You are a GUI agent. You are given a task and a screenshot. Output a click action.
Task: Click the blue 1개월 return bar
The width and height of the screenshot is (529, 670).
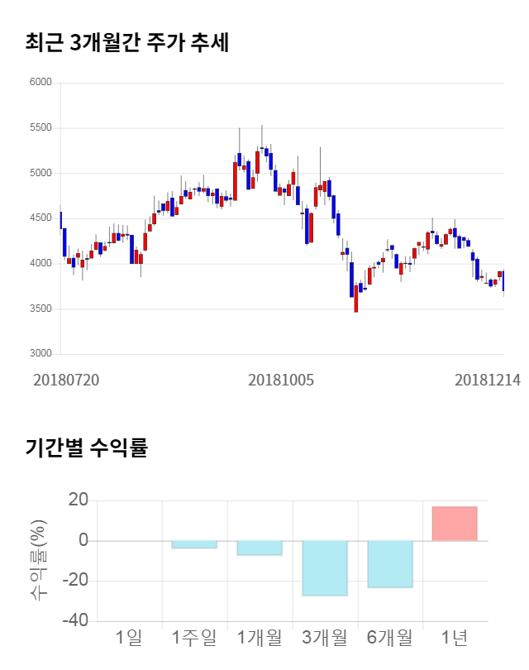(x=259, y=548)
